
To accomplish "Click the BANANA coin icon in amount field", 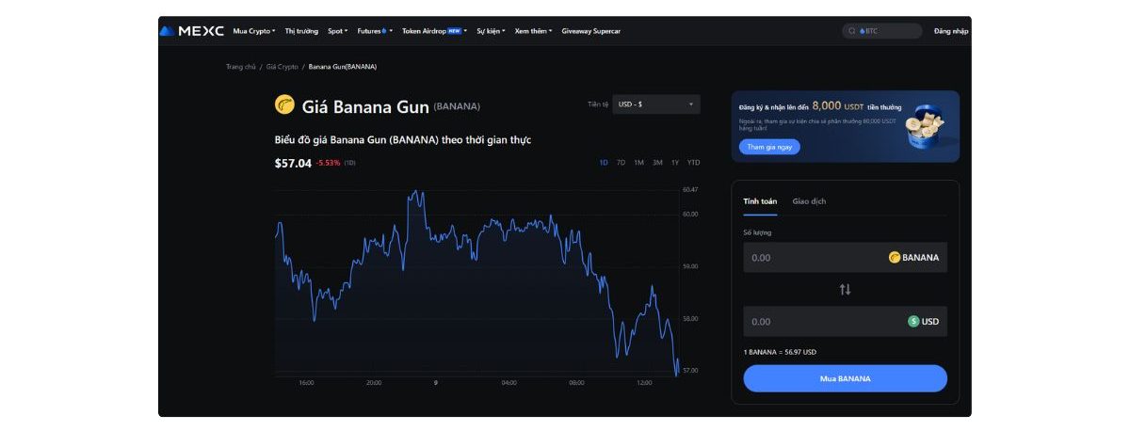I will 895,257.
